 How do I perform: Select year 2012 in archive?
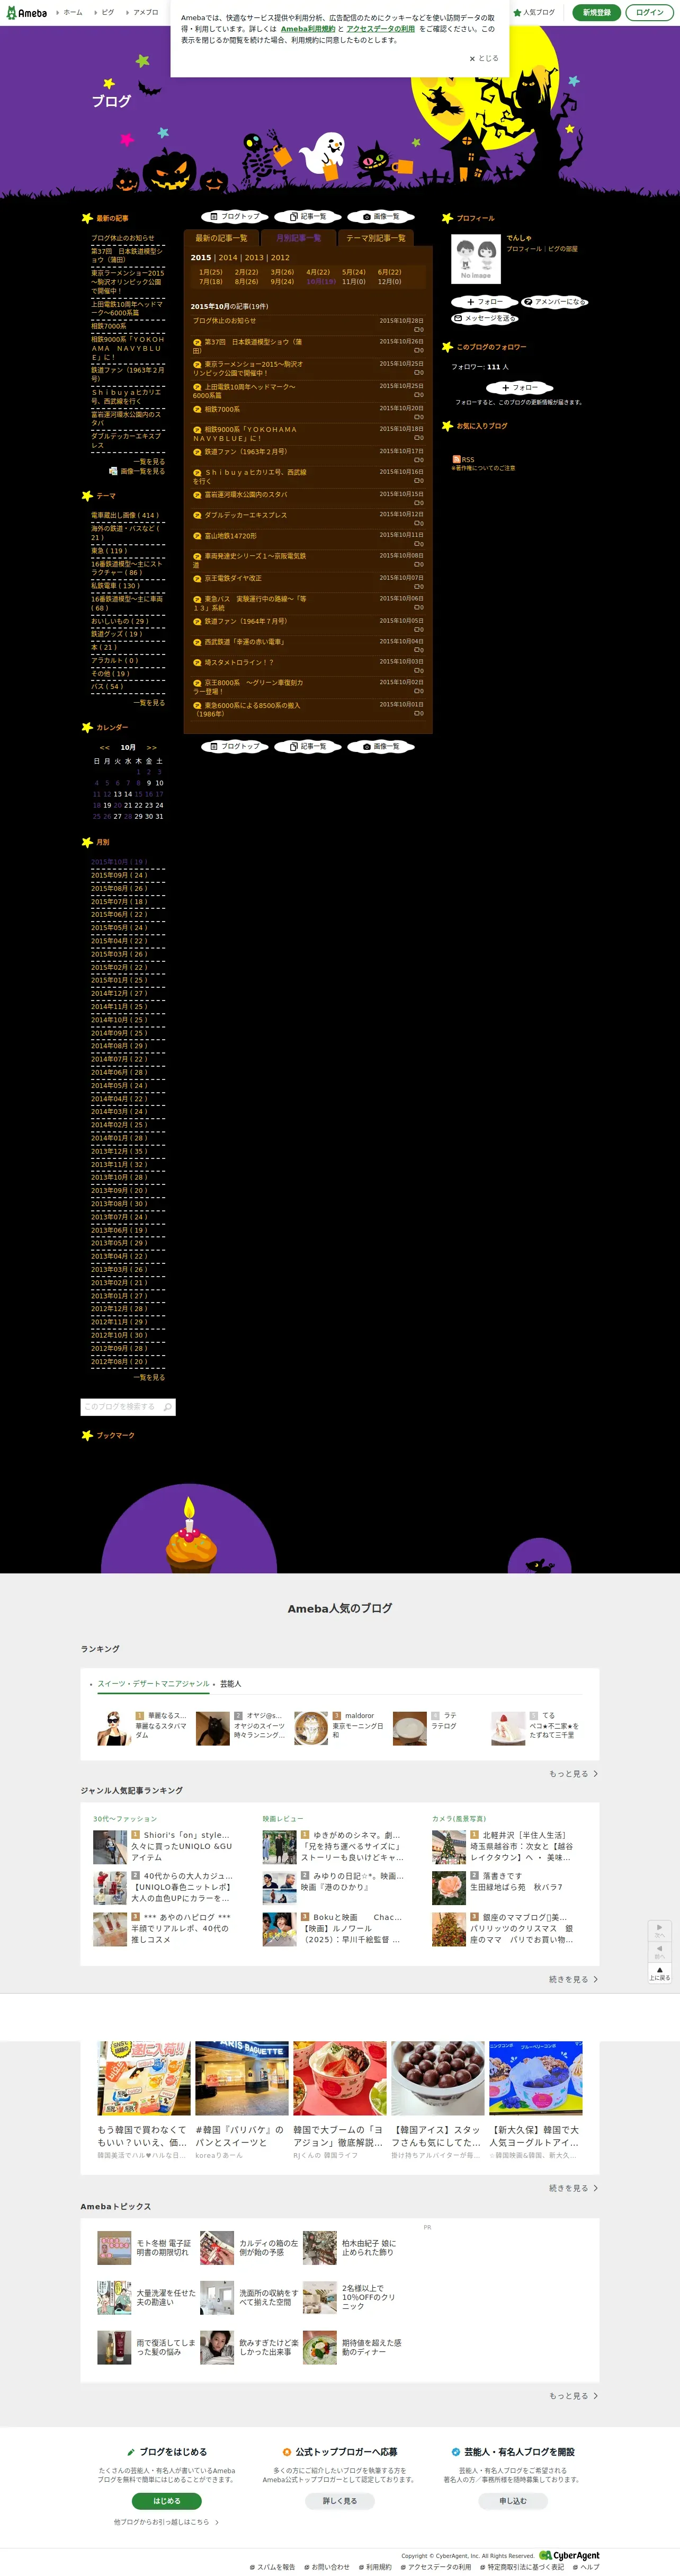280,257
